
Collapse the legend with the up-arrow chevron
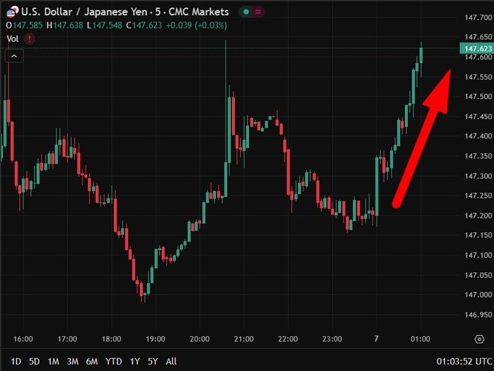coord(14,56)
